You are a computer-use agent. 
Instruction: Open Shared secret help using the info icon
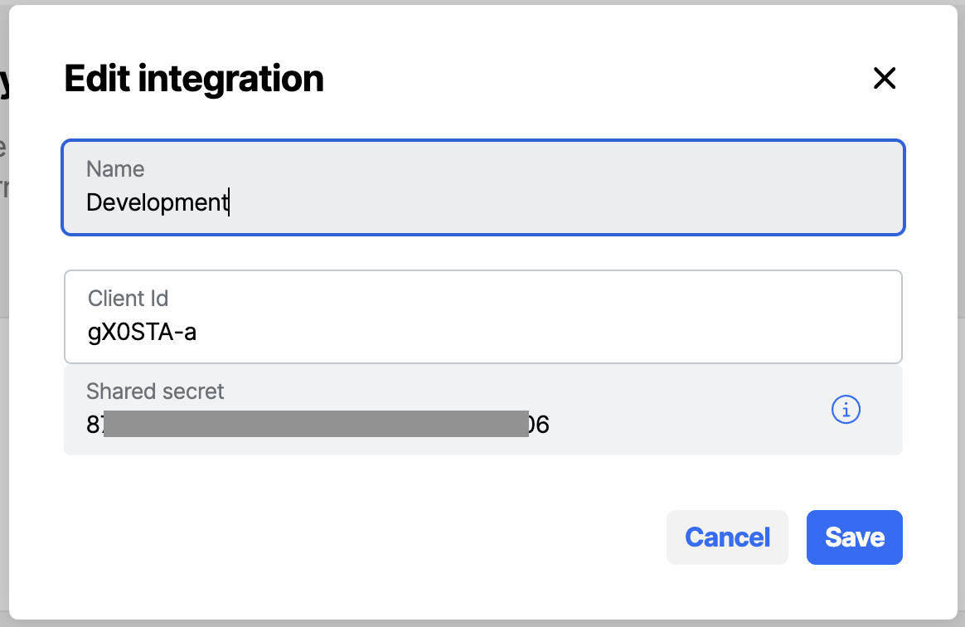point(846,409)
